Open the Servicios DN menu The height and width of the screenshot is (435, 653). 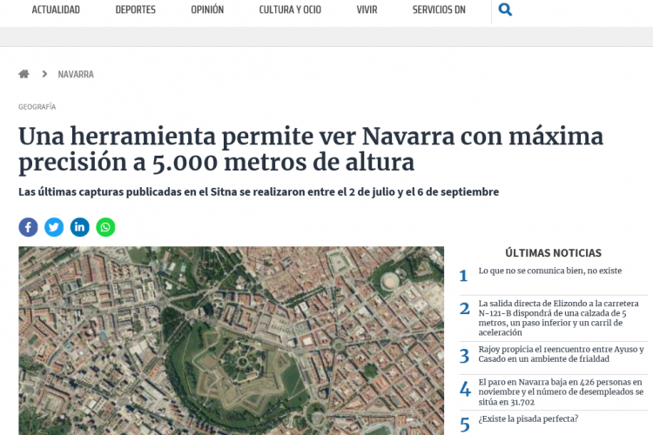[x=439, y=10]
